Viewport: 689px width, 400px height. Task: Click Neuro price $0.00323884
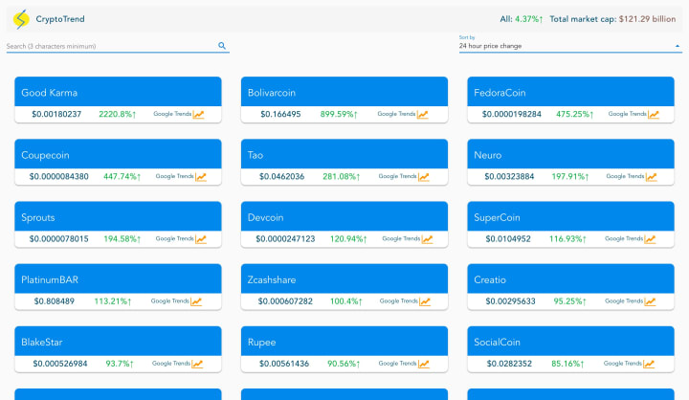[509, 177]
